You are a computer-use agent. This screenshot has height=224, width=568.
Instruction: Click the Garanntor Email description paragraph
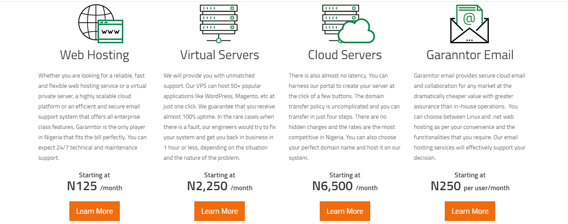[470, 116]
